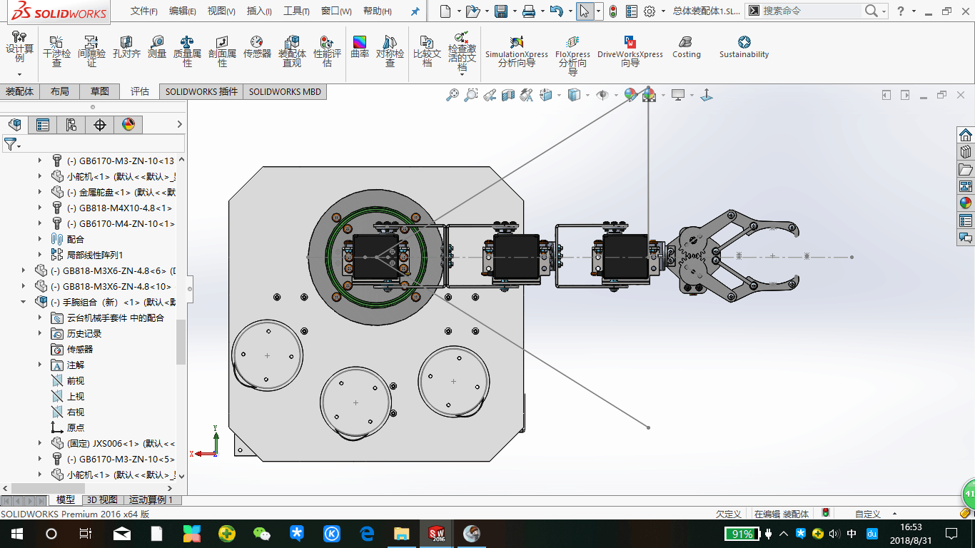Click the 搜索命令 search field
The width and height of the screenshot is (975, 548).
(810, 11)
